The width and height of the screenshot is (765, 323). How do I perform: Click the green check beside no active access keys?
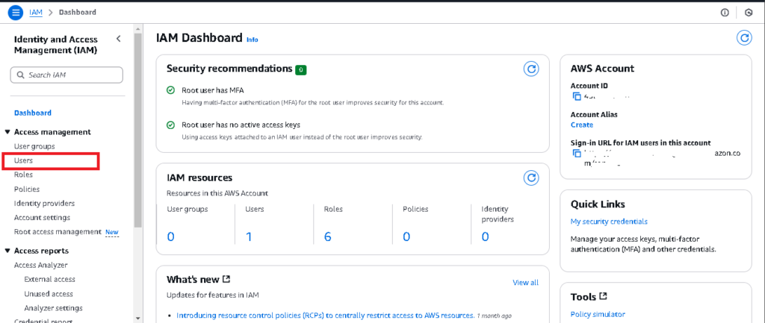[170, 125]
